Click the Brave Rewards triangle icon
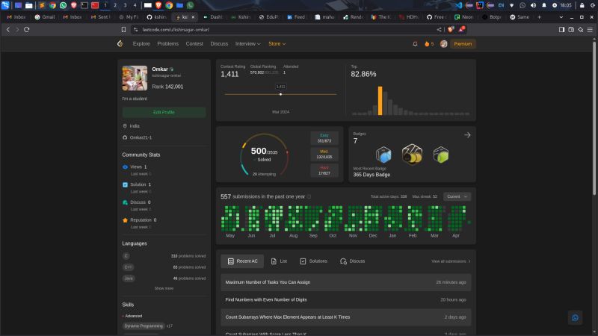The image size is (598, 336). coord(461,29)
